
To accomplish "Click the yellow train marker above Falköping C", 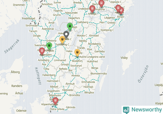I will (x=62, y=40).
